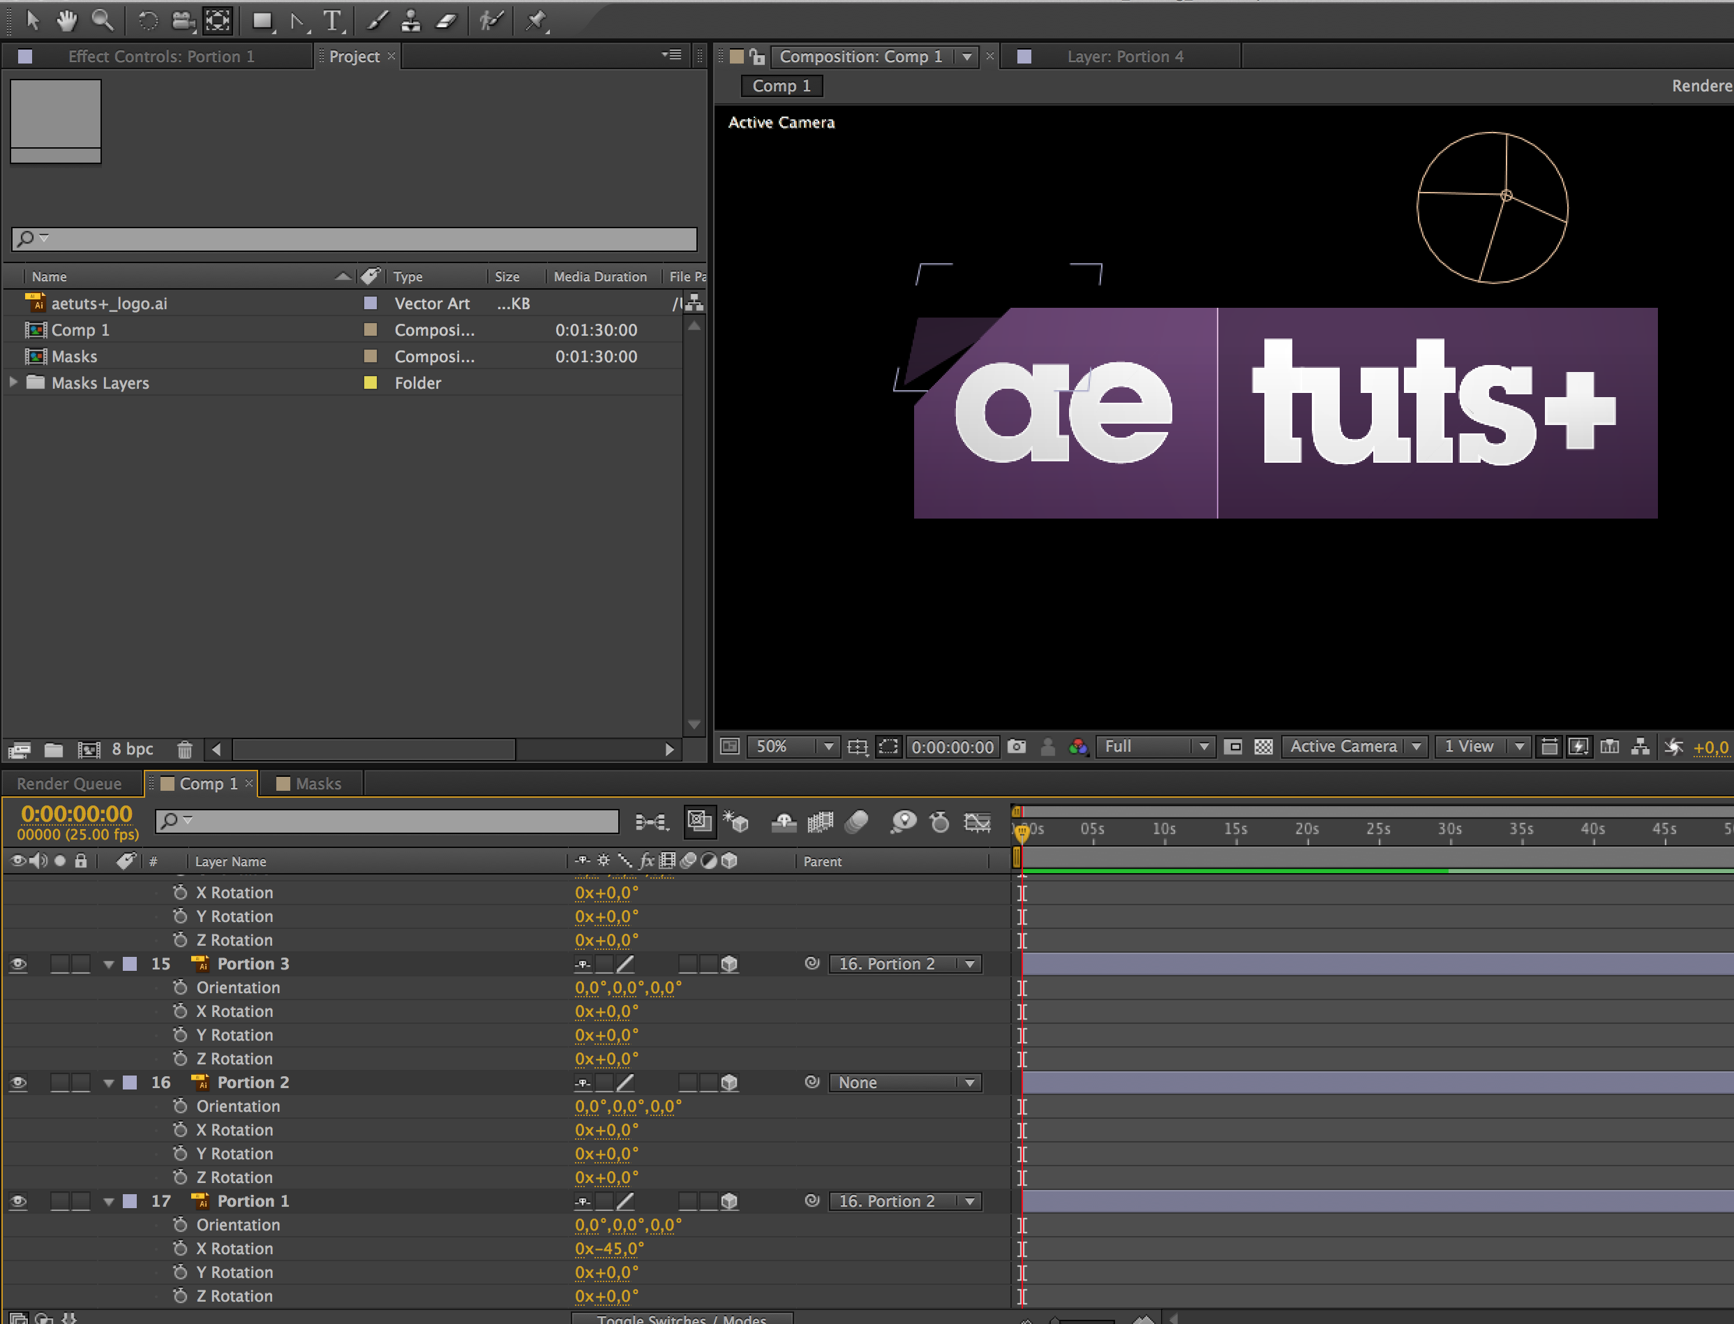Switch to the Masks timeline tab
Screen dimensions: 1734x1324
318,784
